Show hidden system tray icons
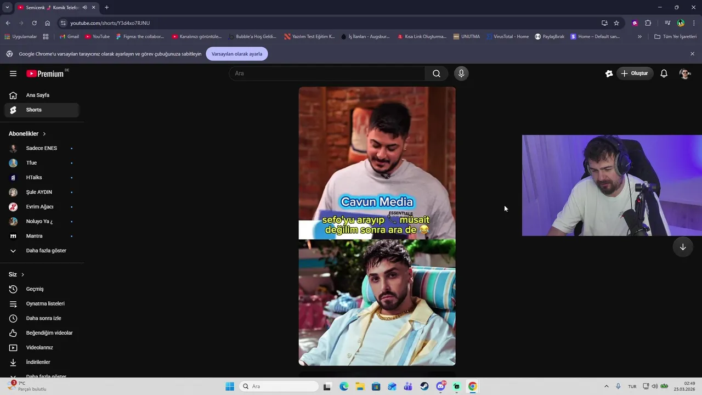The height and width of the screenshot is (395, 702). click(606, 386)
